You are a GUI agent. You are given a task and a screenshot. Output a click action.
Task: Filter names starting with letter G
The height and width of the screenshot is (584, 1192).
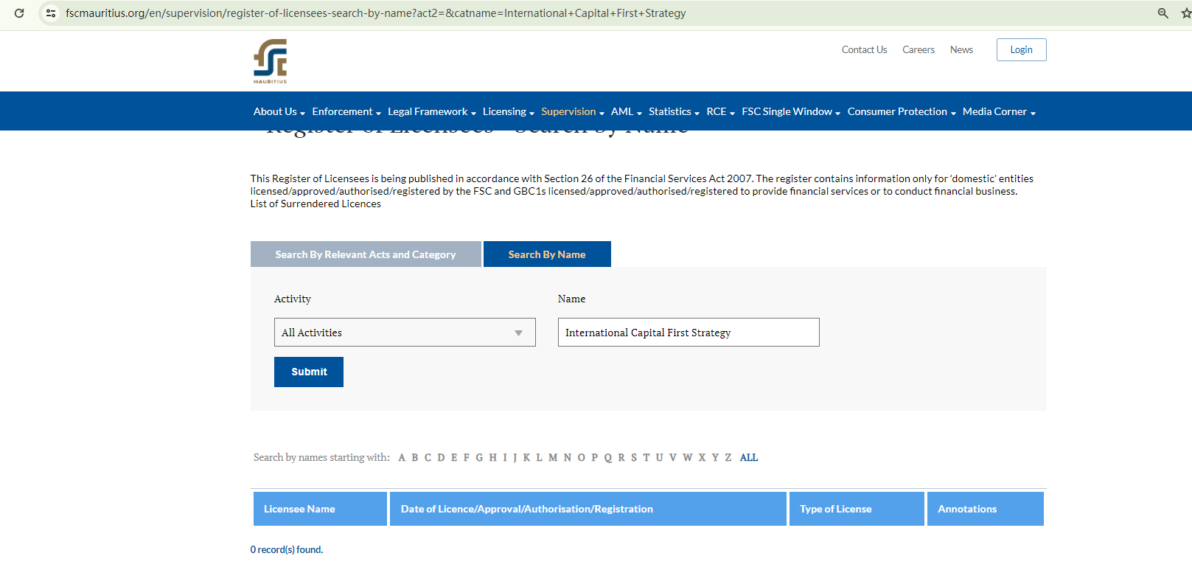click(x=479, y=457)
